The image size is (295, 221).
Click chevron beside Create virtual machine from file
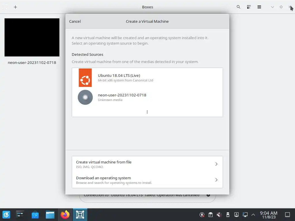click(x=216, y=164)
